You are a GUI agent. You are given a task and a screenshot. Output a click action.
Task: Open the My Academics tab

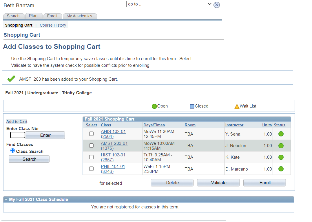point(79,16)
